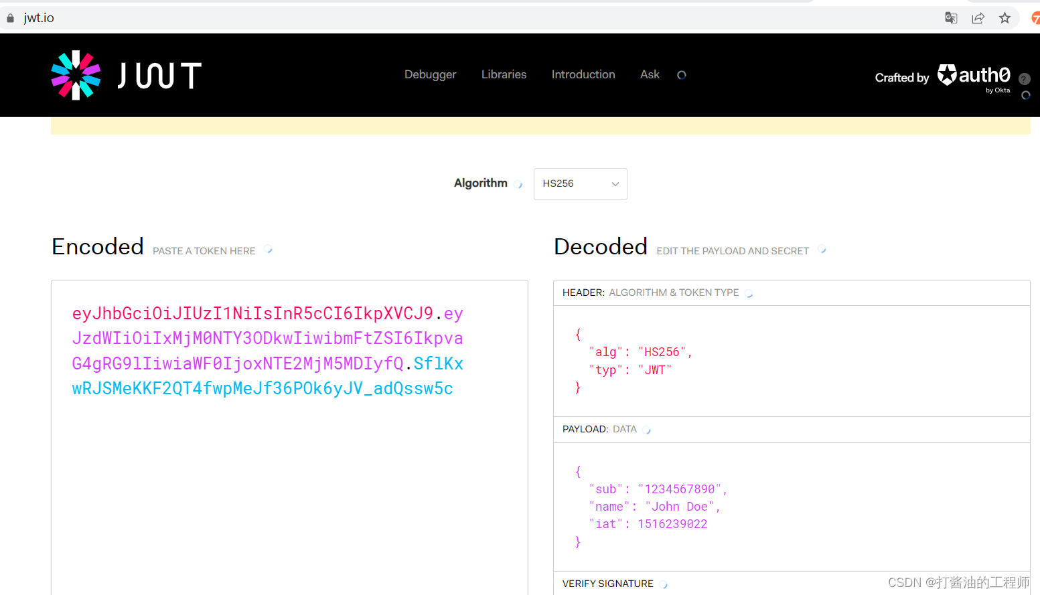Click the "iat": 1516239022 payload line
This screenshot has height=595, width=1040.
pos(648,524)
